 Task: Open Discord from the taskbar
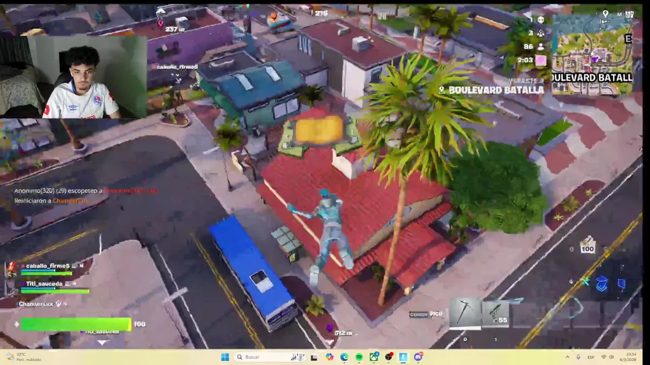[x=418, y=357]
